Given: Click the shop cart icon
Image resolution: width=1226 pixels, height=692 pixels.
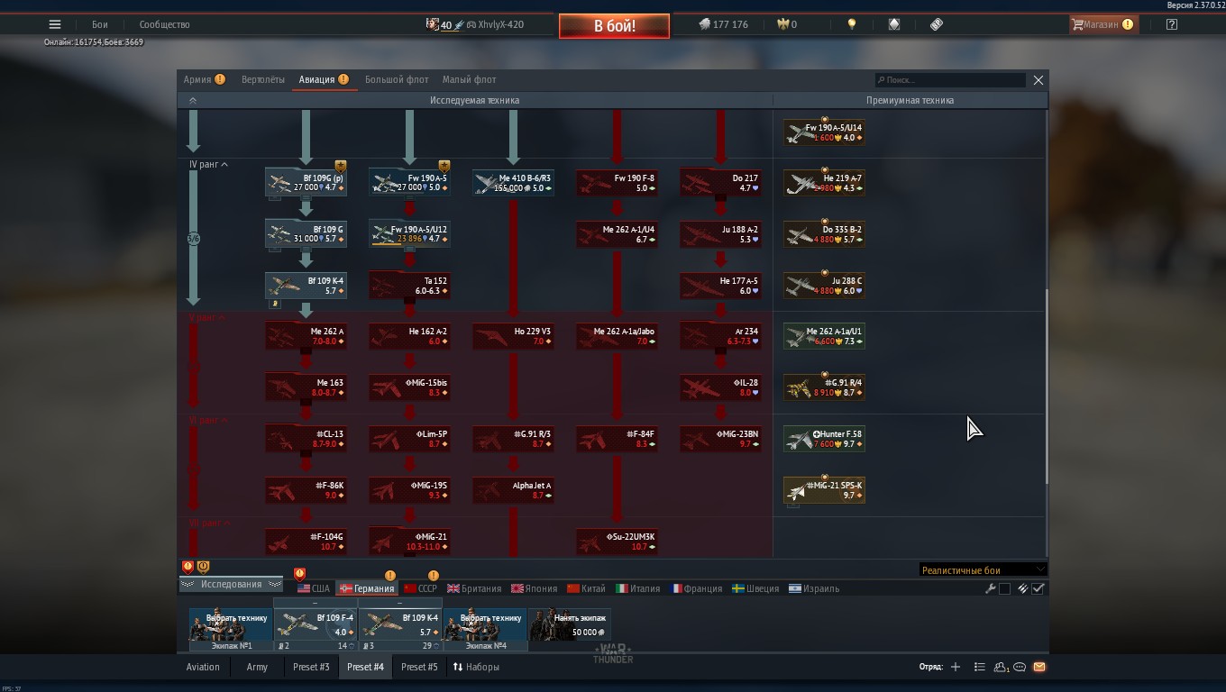Looking at the screenshot, I should click(x=1077, y=24).
